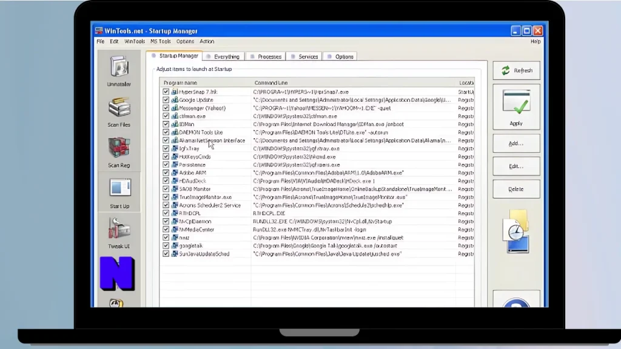Click the ctfmon.exe row icon

(174, 116)
